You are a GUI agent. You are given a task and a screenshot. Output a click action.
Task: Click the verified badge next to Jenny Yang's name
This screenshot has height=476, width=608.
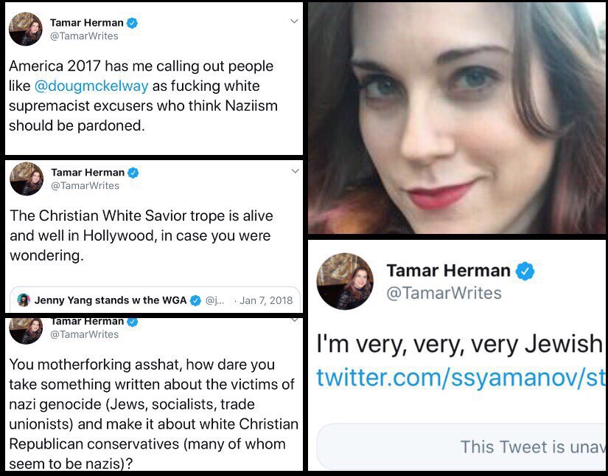click(x=195, y=300)
